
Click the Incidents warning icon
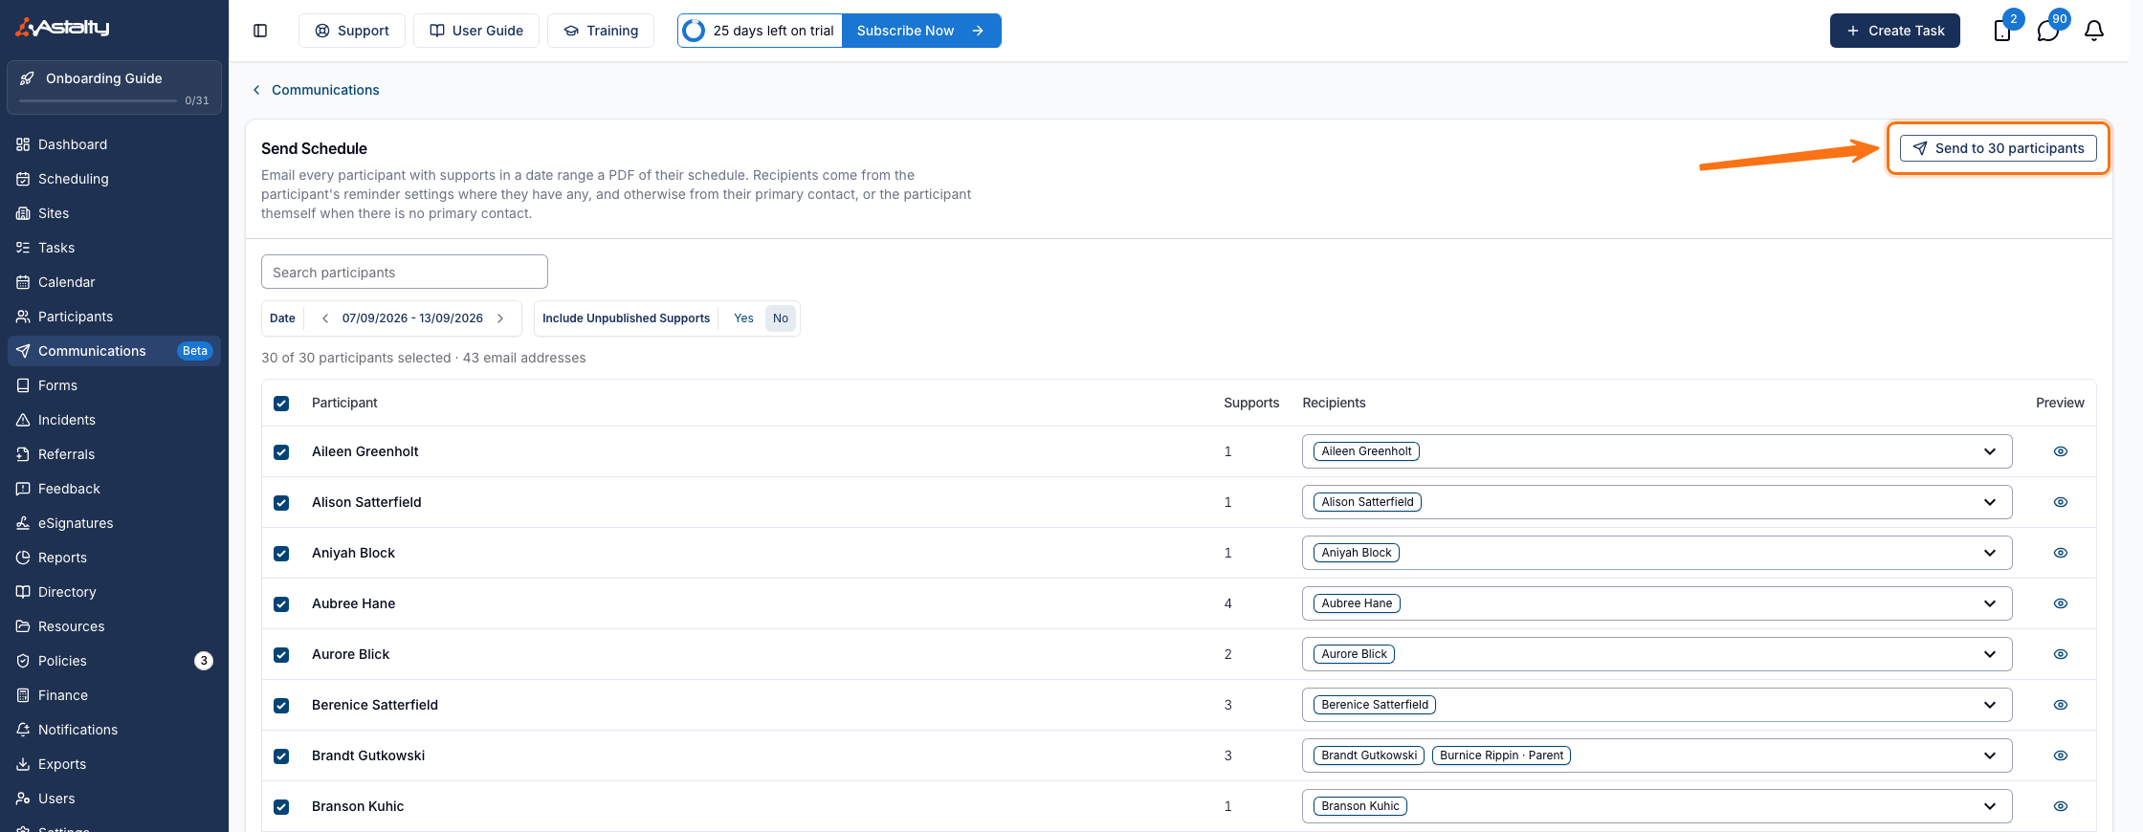click(23, 420)
